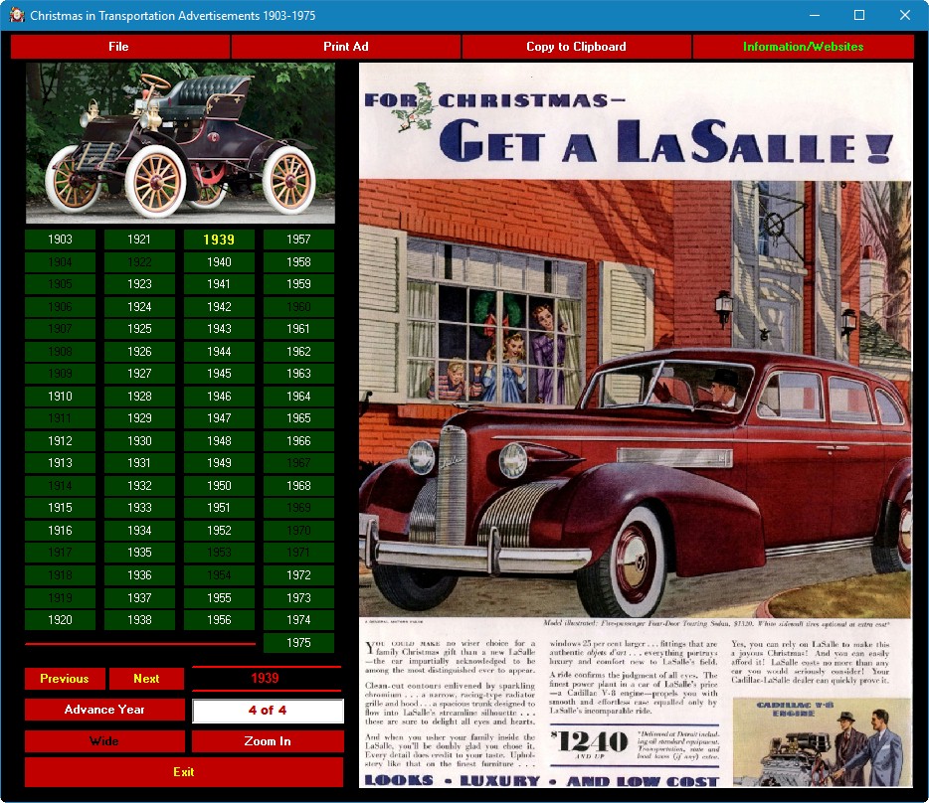Select the year 1957
929x803 pixels.
click(298, 240)
